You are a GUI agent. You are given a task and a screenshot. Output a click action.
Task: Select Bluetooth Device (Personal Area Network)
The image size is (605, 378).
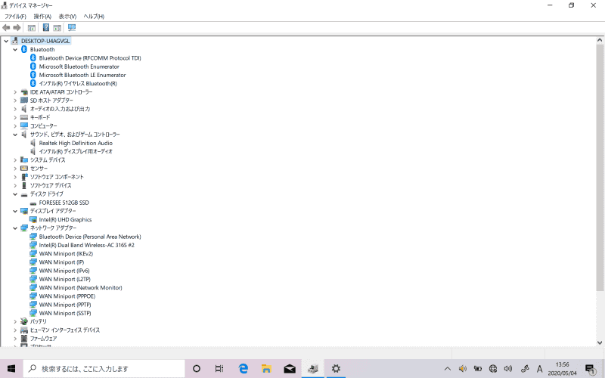point(90,237)
